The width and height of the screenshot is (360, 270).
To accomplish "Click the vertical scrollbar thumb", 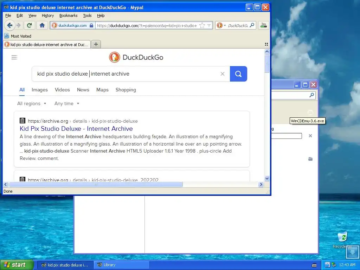I will point(267,64).
